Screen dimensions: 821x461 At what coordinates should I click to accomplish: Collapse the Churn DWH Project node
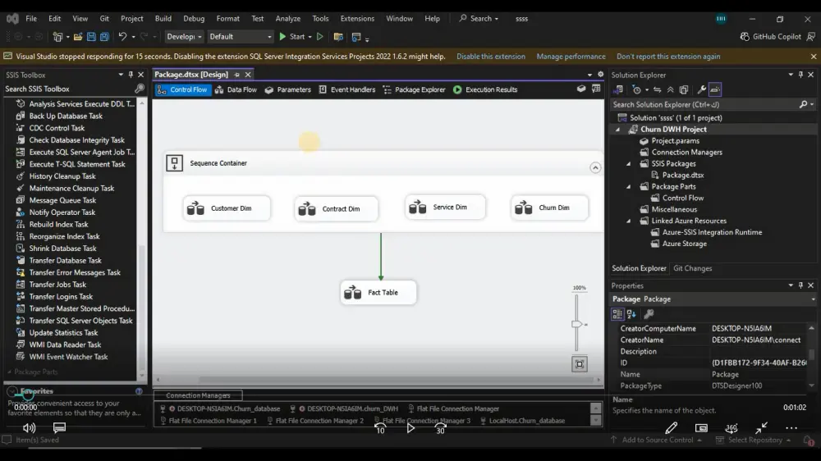(x=617, y=130)
